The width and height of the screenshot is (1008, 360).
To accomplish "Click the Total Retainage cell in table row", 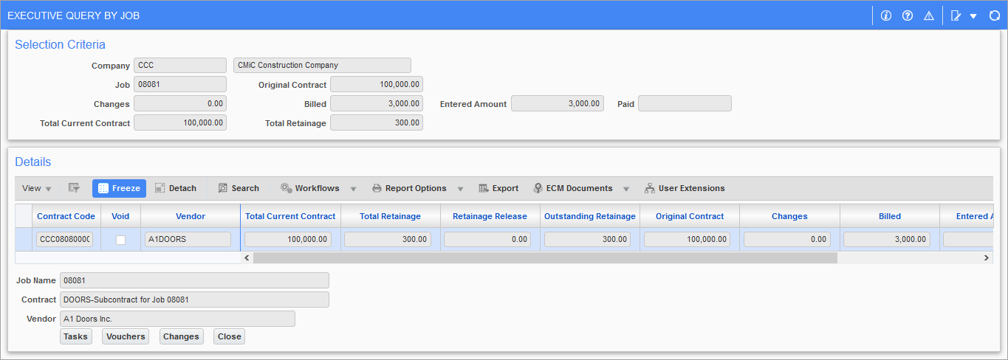I will 388,240.
